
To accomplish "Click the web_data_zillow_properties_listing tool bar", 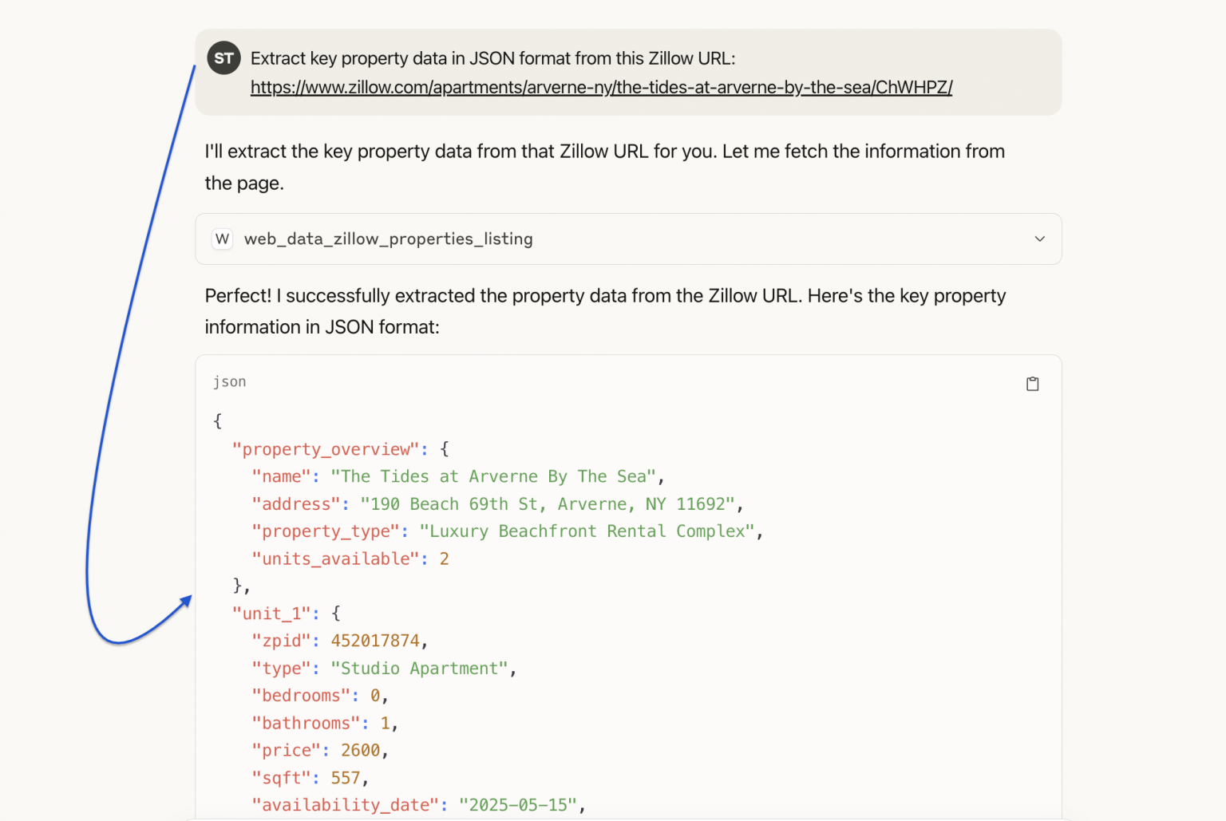I will pos(388,239).
